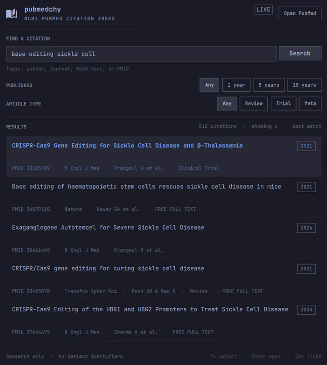Click PMID 34079130 text
Screen dimensions: 327x365
pos(31,209)
